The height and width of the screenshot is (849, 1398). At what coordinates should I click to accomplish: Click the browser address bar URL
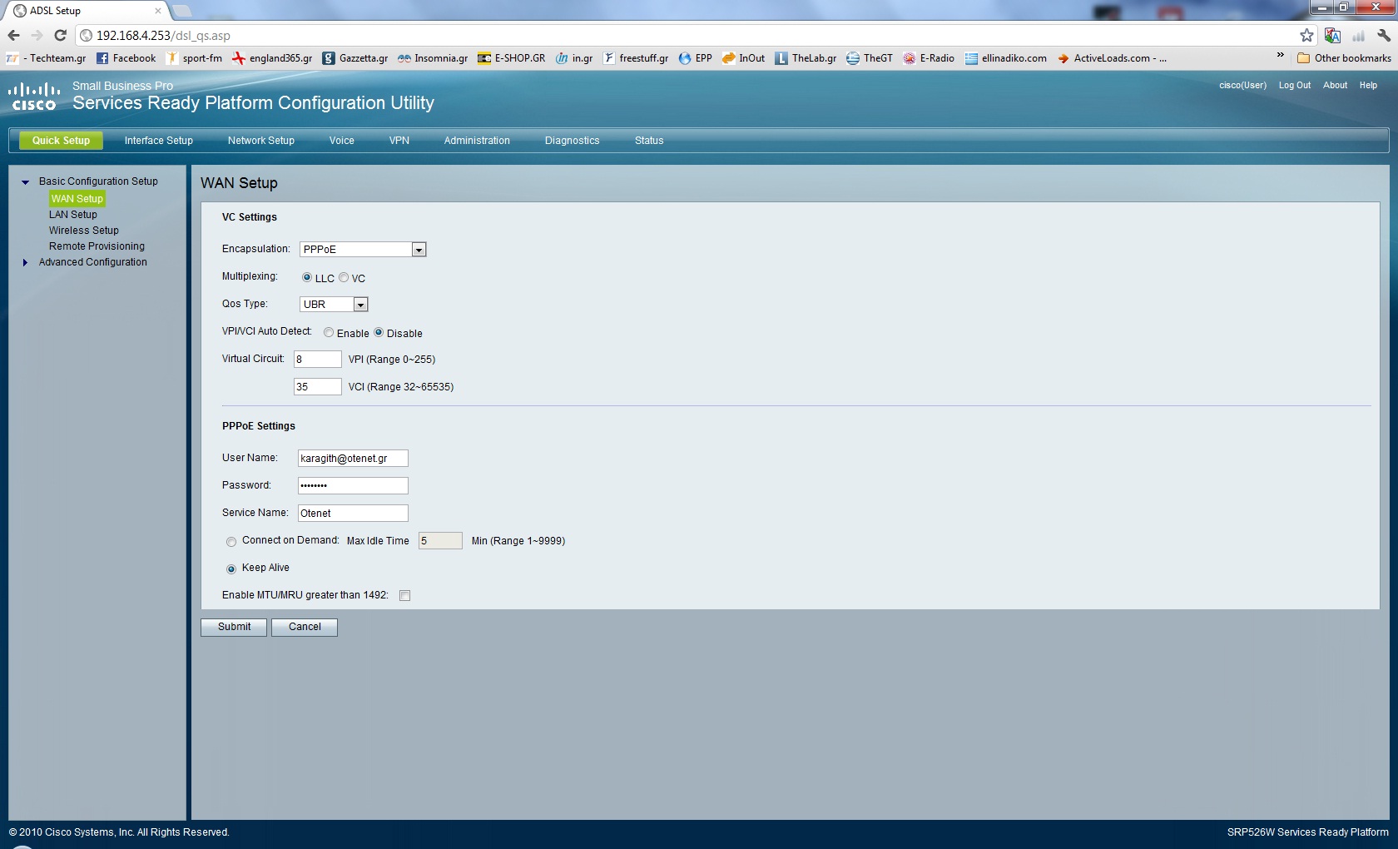[x=163, y=36]
